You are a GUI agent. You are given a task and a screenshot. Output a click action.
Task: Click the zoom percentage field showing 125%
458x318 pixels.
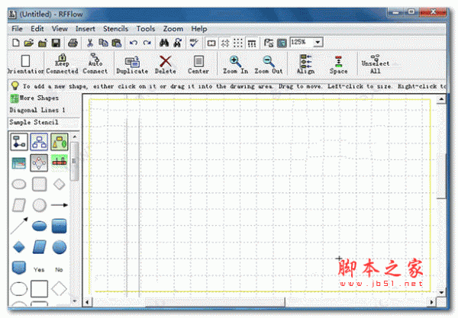pyautogui.click(x=302, y=42)
